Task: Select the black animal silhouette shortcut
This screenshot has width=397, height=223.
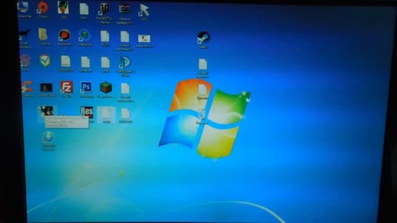Action: 25,35
